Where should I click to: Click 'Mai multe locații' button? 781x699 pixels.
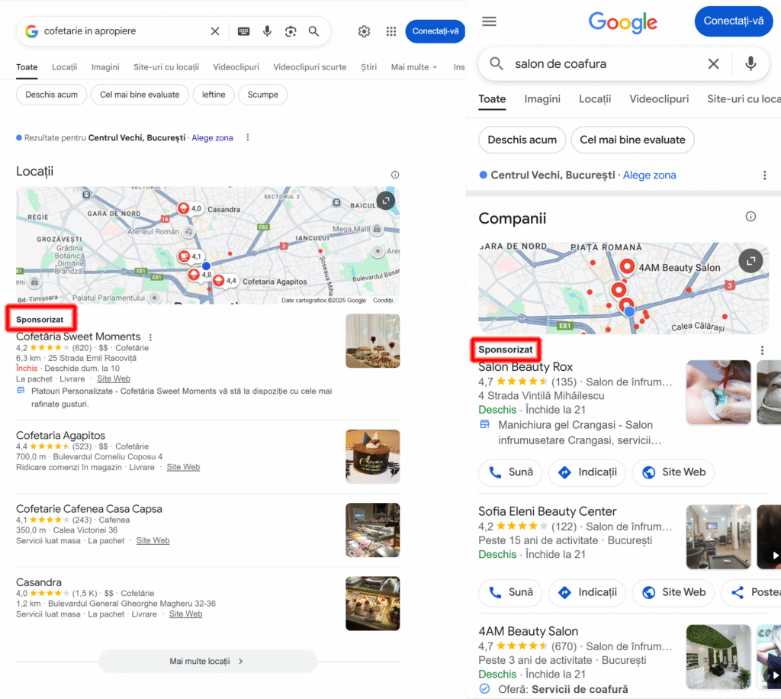207,662
